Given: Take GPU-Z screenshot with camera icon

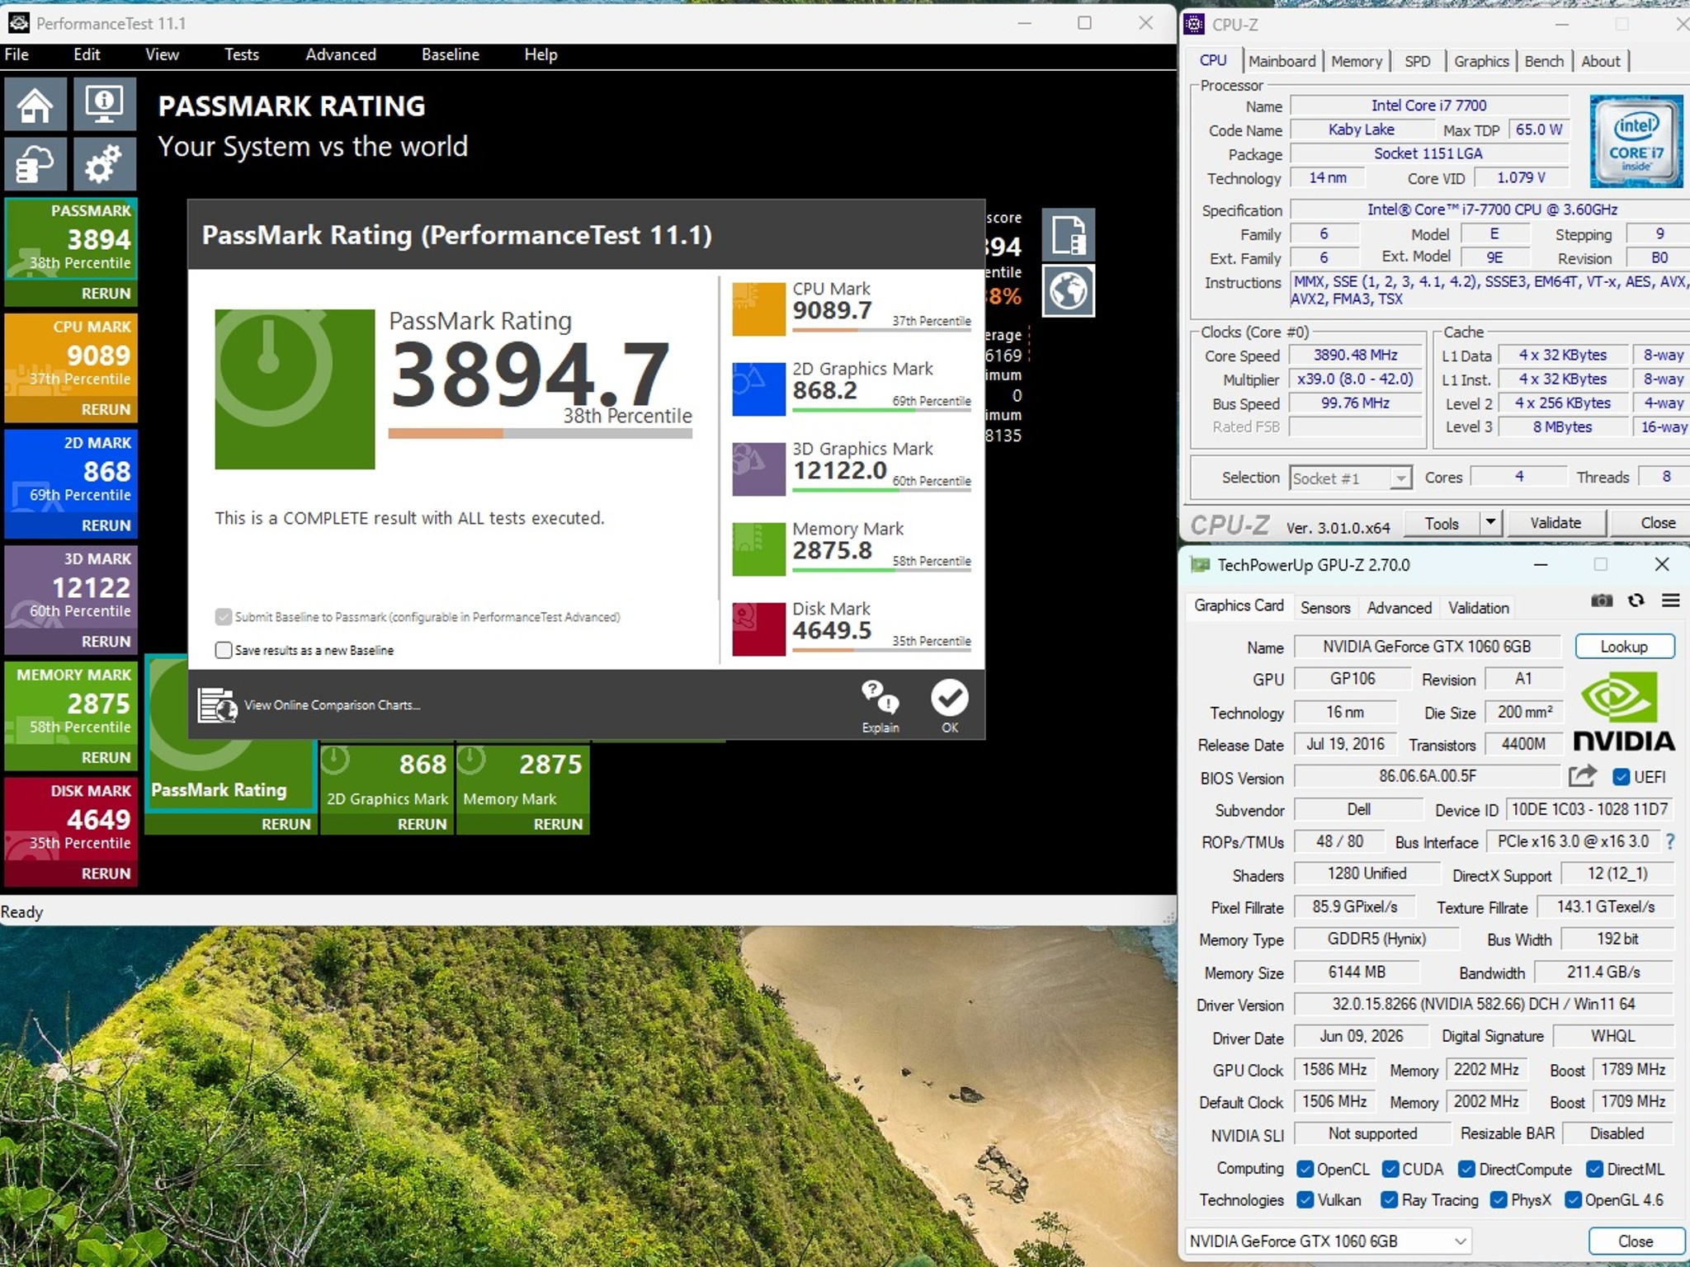Looking at the screenshot, I should click(1602, 601).
